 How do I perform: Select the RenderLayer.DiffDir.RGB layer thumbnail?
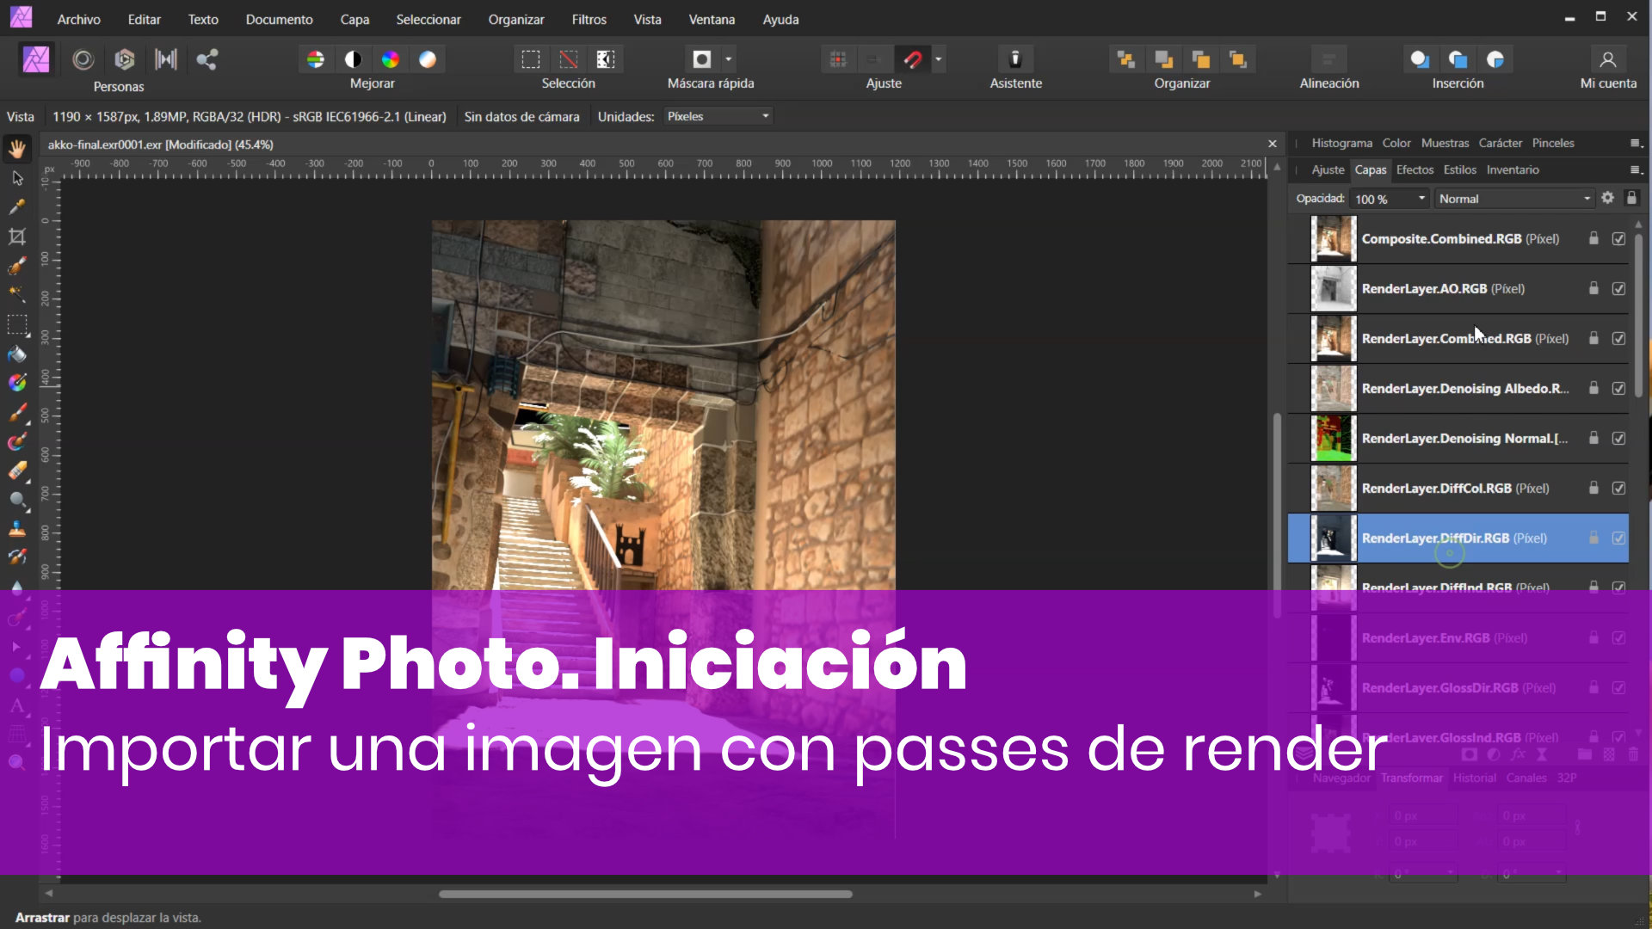[1333, 538]
